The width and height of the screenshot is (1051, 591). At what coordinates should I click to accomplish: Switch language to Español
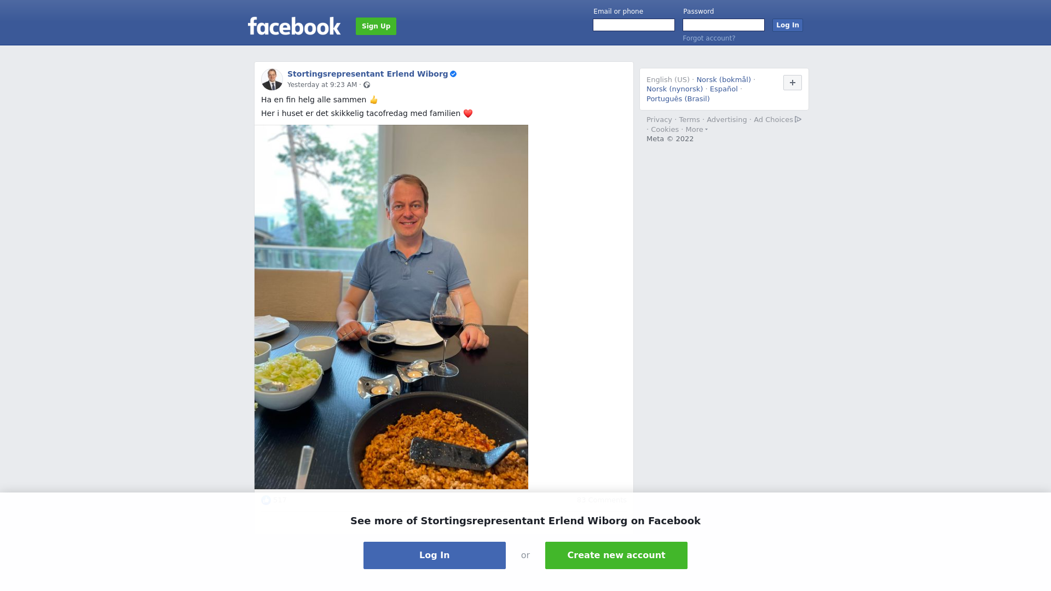coord(724,89)
